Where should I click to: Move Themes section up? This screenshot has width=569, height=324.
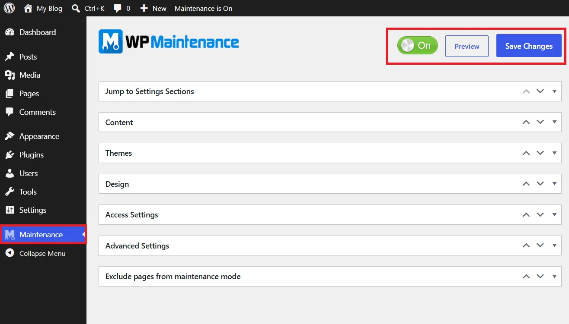[x=526, y=153]
